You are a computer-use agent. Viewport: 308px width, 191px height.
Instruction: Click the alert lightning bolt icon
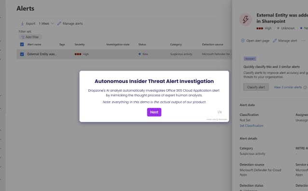click(246, 19)
